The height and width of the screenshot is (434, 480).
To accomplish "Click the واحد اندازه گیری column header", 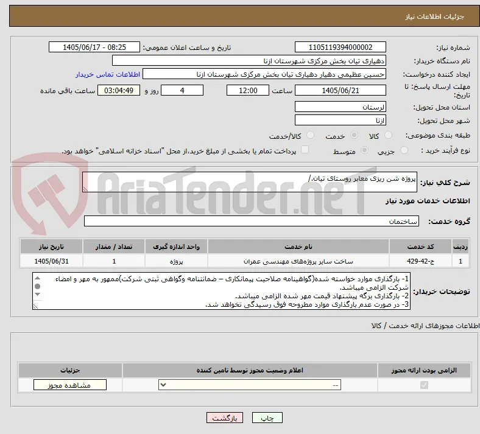I will click(x=176, y=247).
